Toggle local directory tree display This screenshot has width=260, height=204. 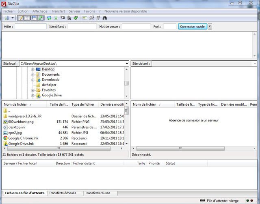[x=27, y=18]
